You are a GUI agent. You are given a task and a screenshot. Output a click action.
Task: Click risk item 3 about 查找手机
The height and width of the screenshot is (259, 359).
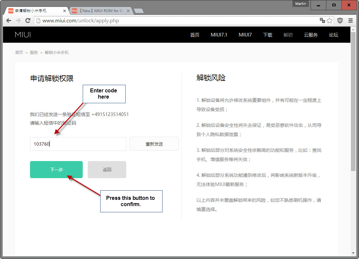pos(259,155)
